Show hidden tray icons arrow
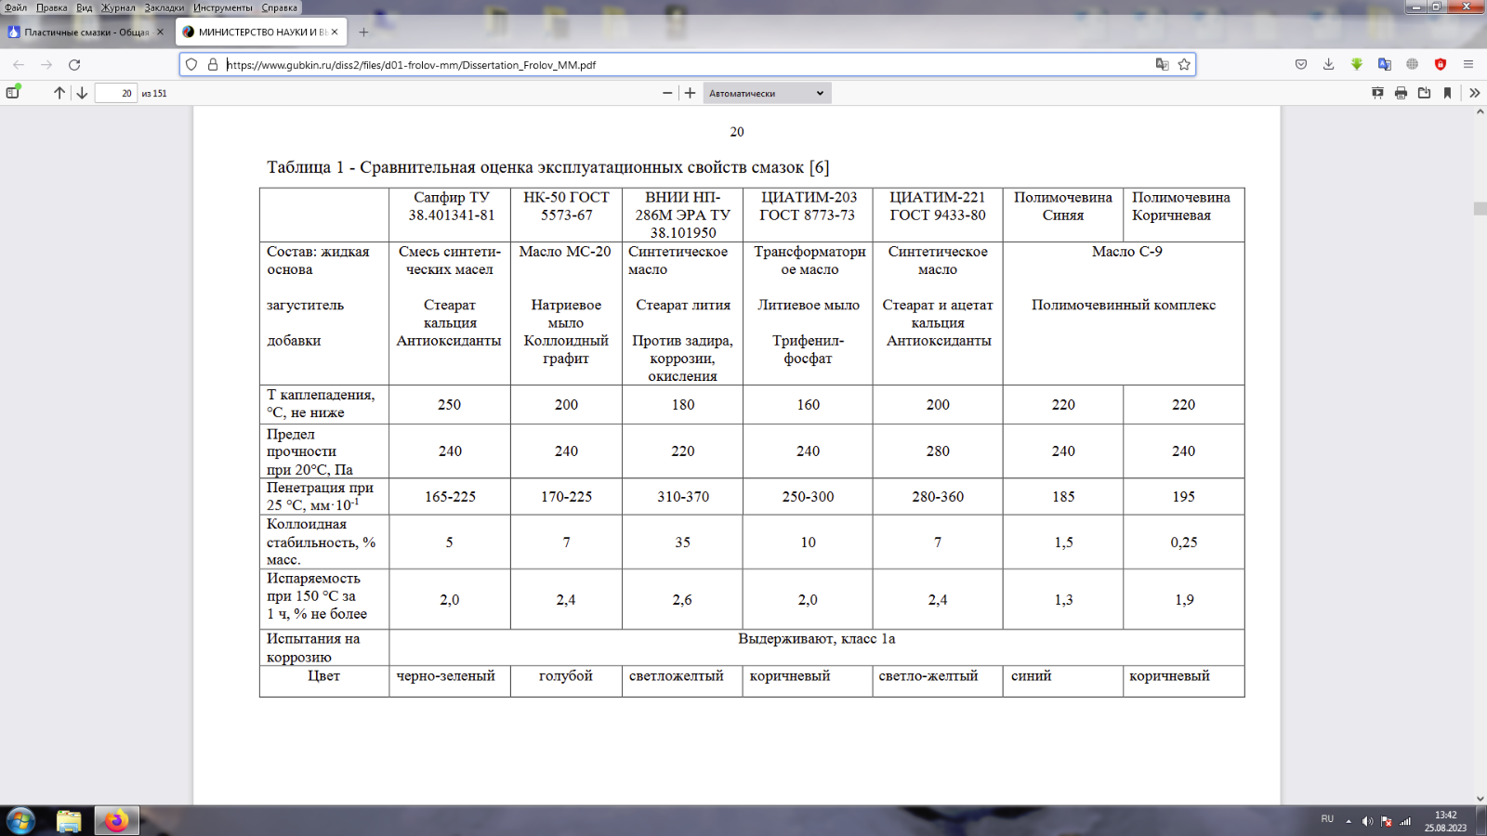1487x836 pixels. [1349, 821]
